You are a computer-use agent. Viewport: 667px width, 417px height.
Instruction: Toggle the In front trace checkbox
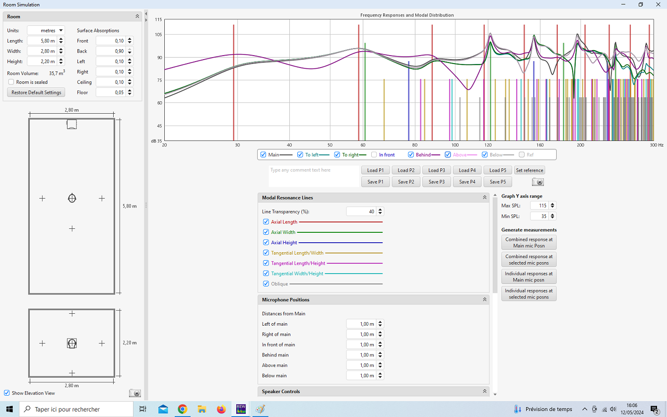pyautogui.click(x=374, y=155)
